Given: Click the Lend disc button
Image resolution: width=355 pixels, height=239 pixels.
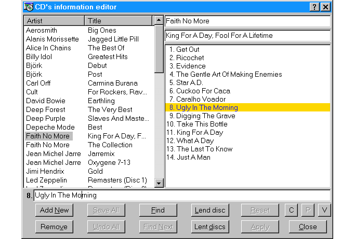Looking at the screenshot, I should click(210, 210).
